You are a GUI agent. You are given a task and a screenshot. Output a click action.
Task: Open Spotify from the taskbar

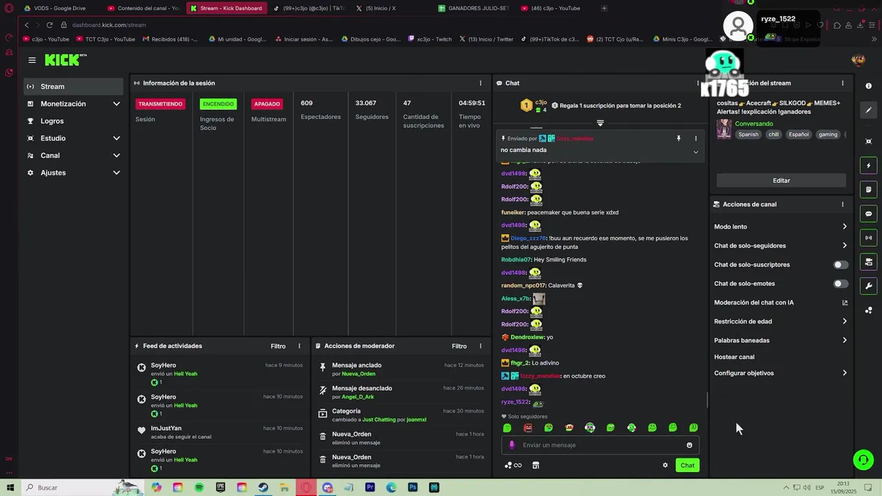click(x=199, y=487)
